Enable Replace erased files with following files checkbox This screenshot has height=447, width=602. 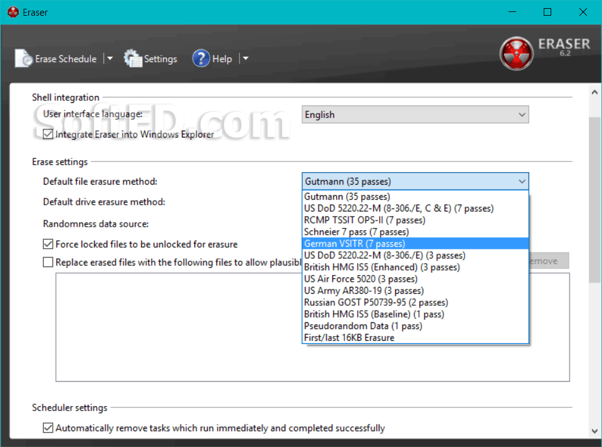pyautogui.click(x=48, y=262)
